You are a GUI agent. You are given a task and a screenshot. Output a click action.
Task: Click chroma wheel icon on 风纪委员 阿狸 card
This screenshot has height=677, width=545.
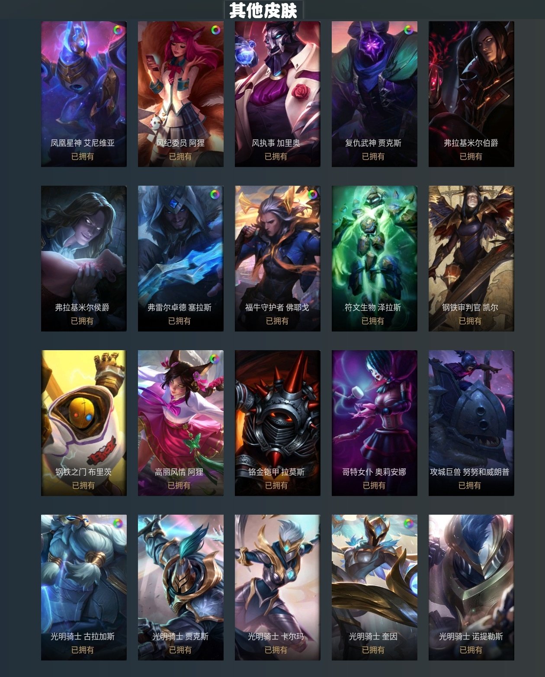[x=215, y=30]
